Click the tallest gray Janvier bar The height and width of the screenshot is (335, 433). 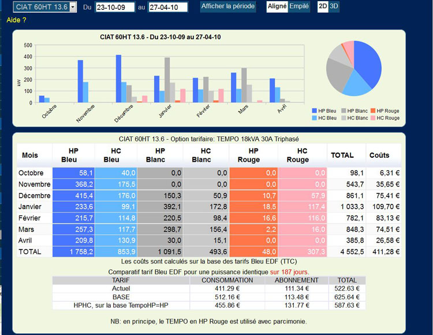pyautogui.click(x=167, y=80)
